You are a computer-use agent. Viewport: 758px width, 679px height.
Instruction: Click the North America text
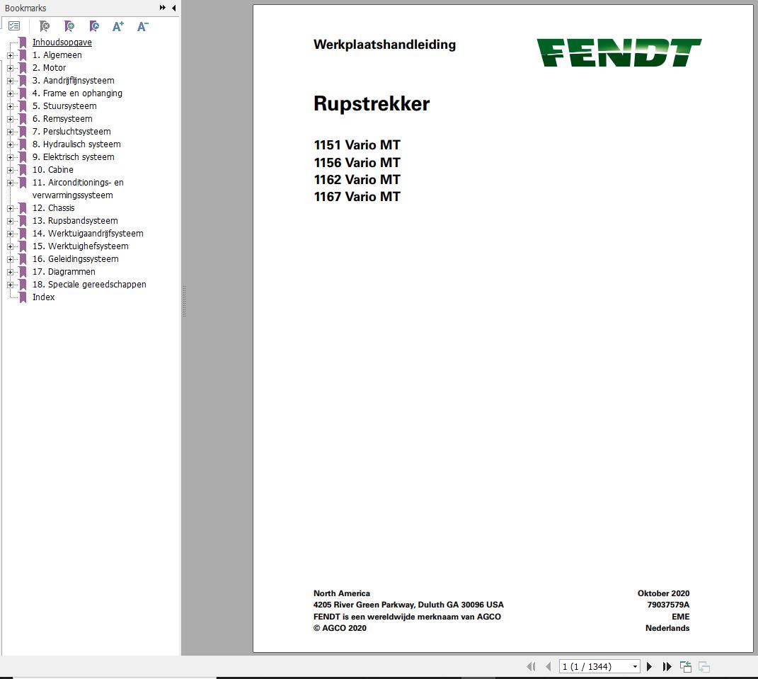pyautogui.click(x=342, y=593)
